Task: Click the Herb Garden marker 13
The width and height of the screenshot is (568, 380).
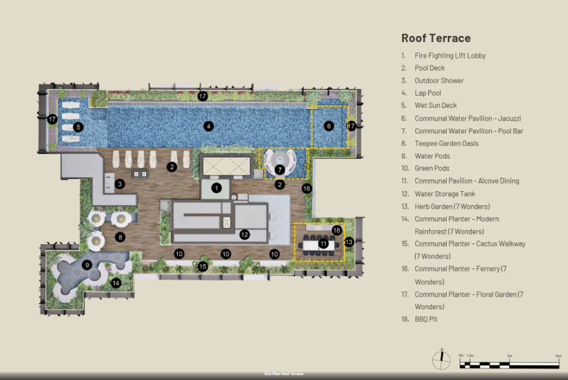Action: click(x=349, y=242)
